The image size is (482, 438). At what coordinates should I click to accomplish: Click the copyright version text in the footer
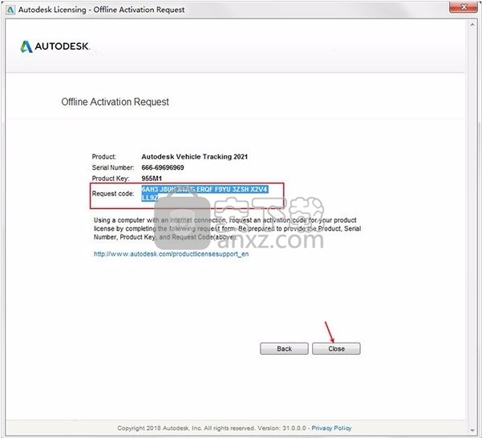click(x=212, y=428)
